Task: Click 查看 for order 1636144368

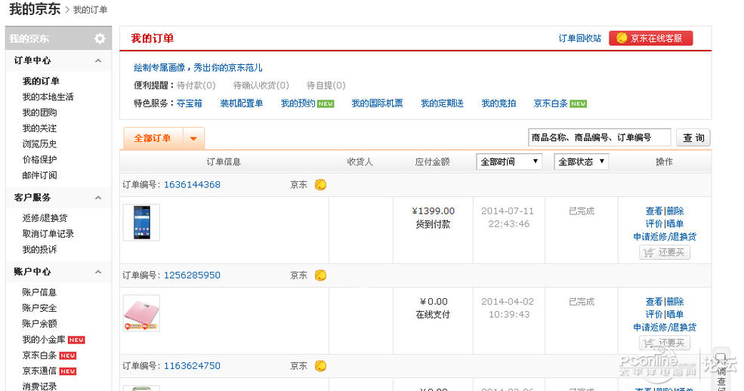Action: (x=654, y=211)
